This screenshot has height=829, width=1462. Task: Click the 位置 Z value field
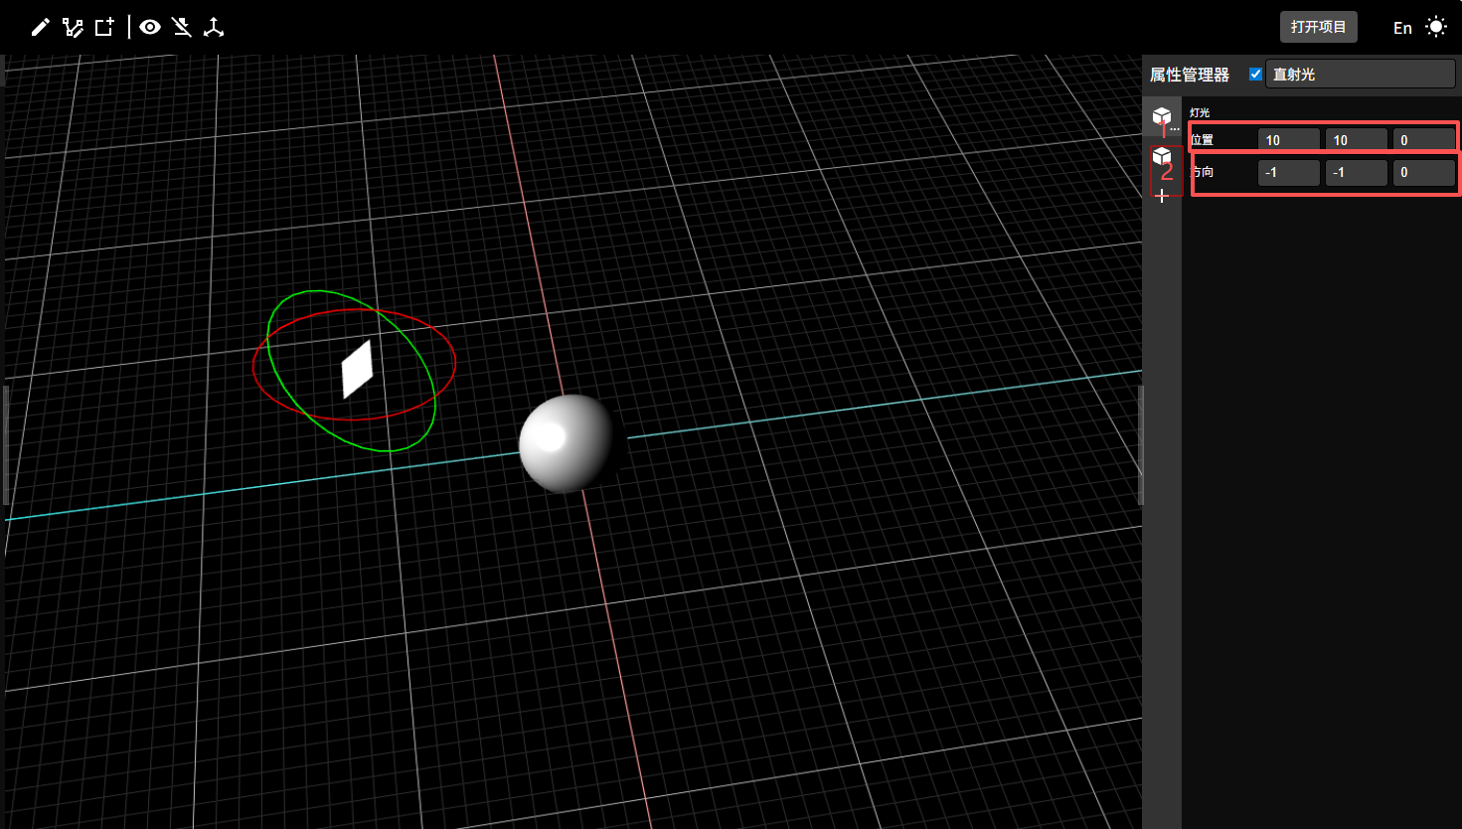(1424, 140)
